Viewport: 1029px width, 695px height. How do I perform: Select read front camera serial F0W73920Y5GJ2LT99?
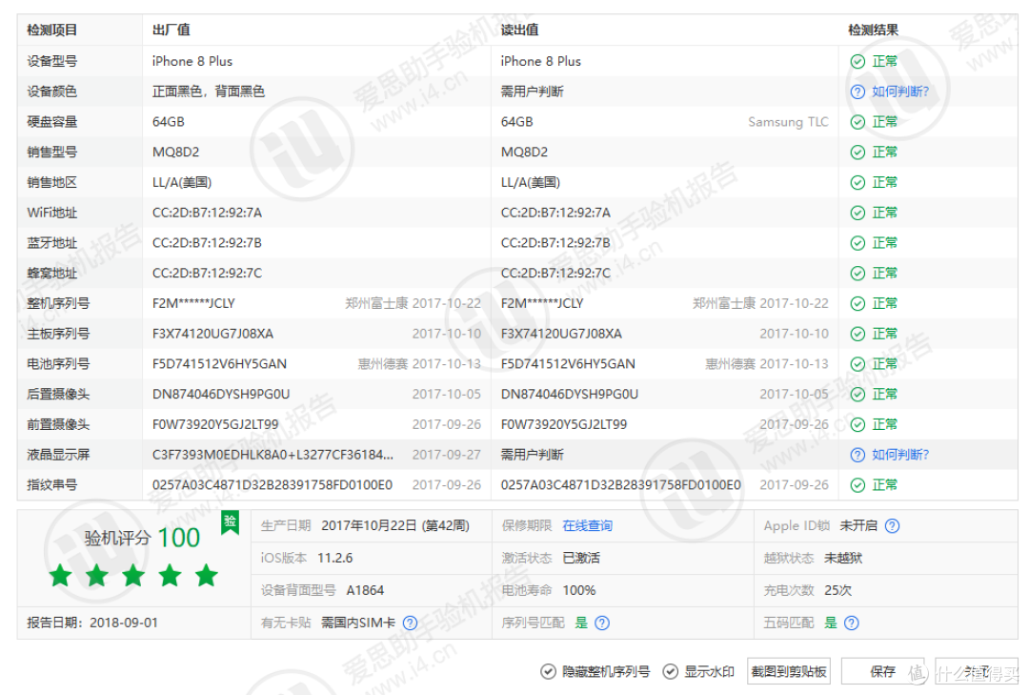564,424
